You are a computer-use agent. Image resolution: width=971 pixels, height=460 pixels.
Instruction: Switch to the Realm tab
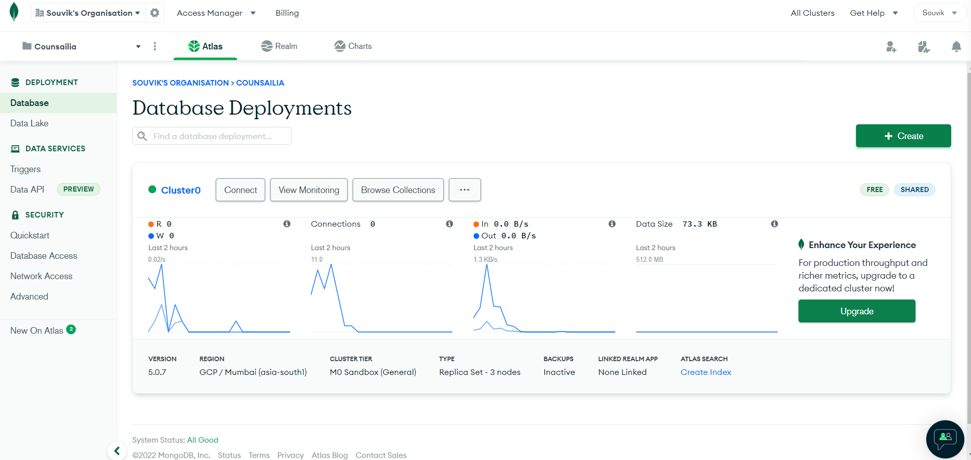[x=279, y=46]
